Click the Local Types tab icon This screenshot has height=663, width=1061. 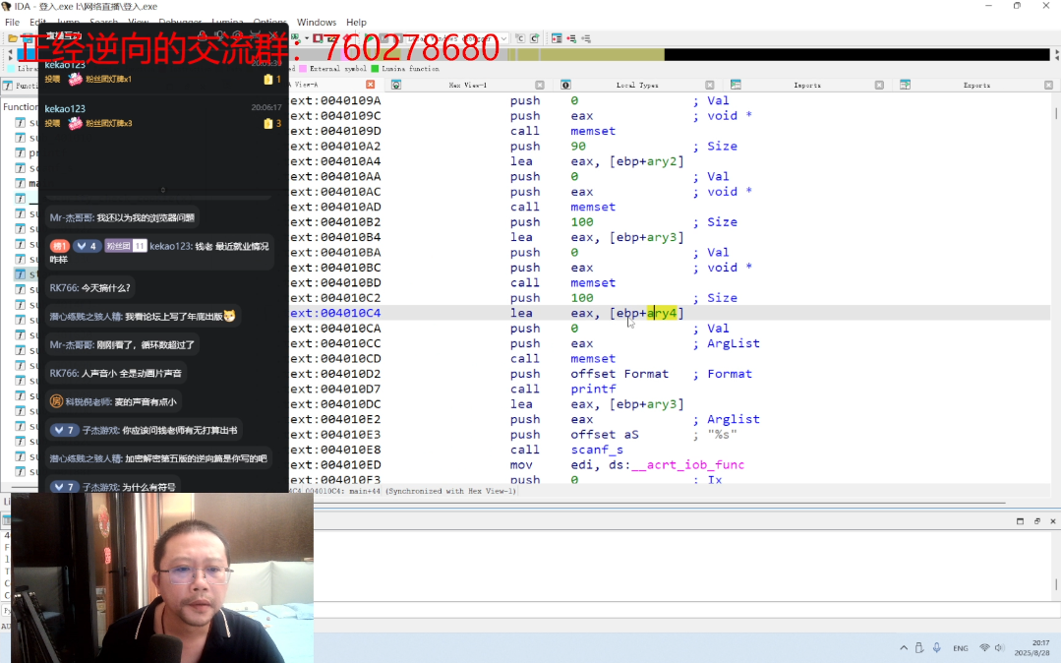click(x=565, y=86)
